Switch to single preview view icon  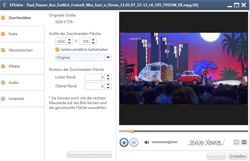236,142
